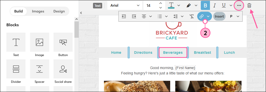The width and height of the screenshot is (266, 92).
Task: Click the Home navigation link
Action: pos(116,52)
